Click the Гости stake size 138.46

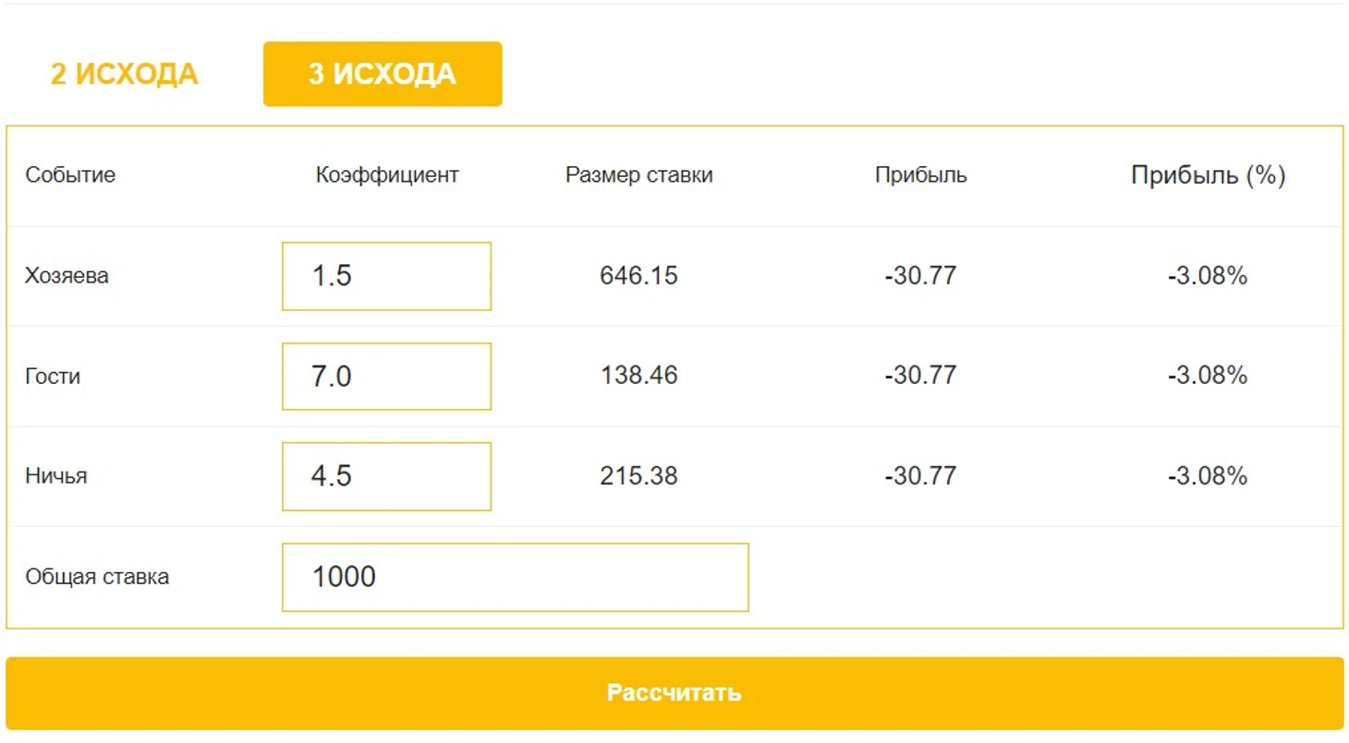[x=638, y=376]
